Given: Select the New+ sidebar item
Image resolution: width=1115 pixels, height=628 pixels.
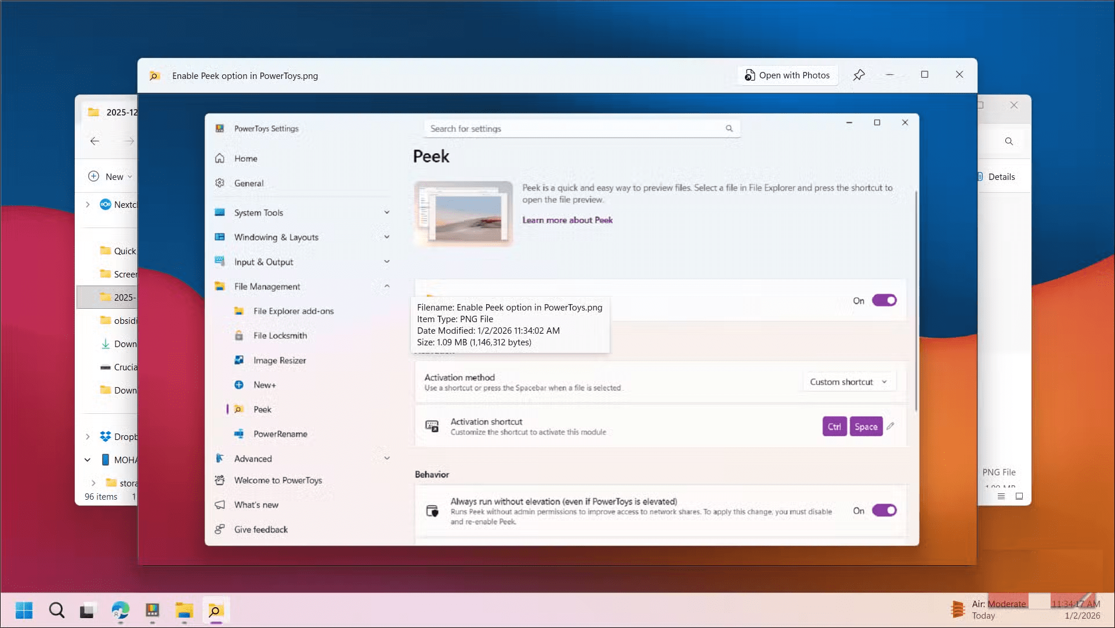Looking at the screenshot, I should 264,385.
